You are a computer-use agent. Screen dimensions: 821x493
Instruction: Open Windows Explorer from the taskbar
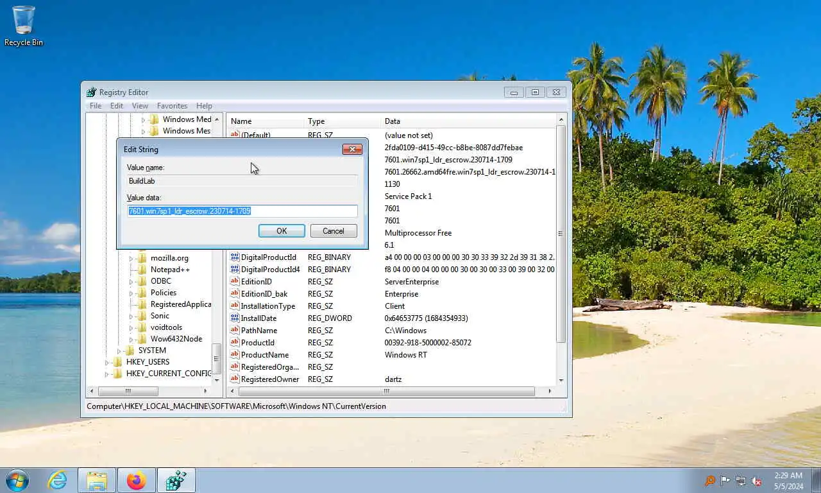[x=97, y=480]
